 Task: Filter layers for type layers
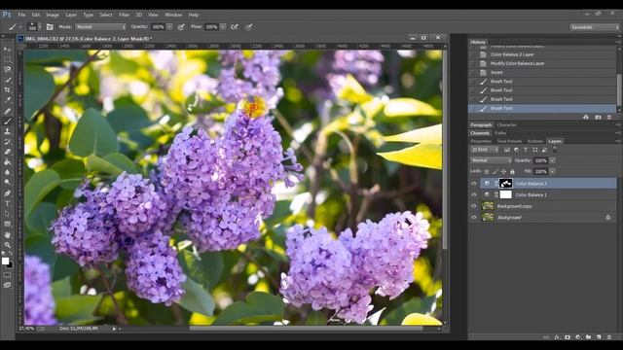pos(526,150)
